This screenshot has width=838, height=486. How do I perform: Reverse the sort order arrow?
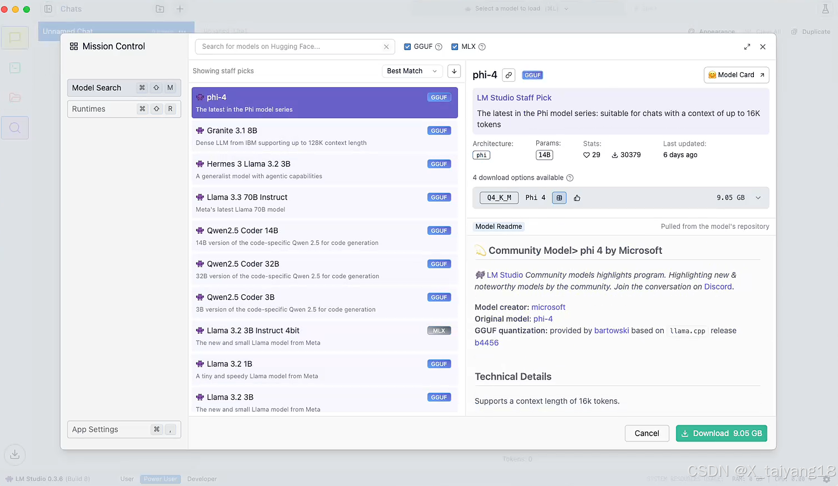pyautogui.click(x=454, y=71)
